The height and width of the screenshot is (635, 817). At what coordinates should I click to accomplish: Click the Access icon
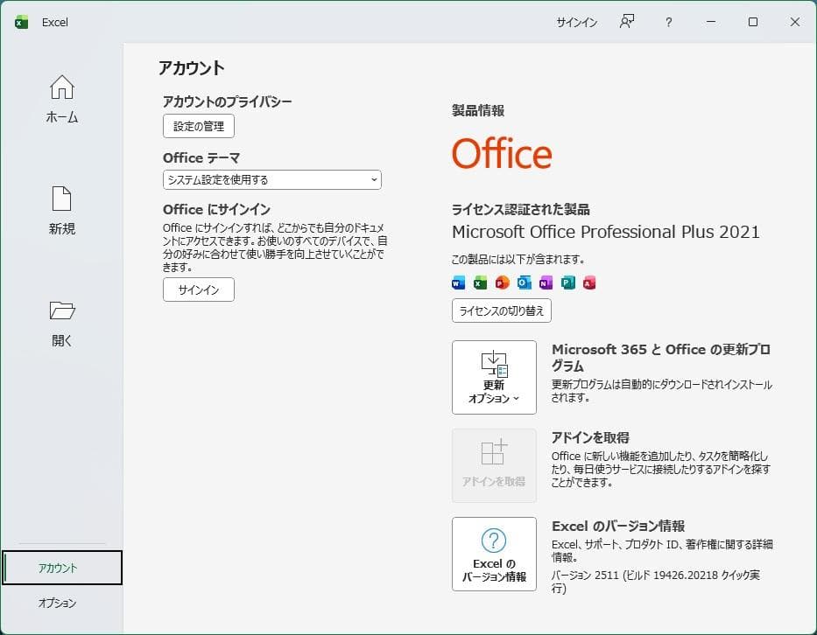[588, 283]
